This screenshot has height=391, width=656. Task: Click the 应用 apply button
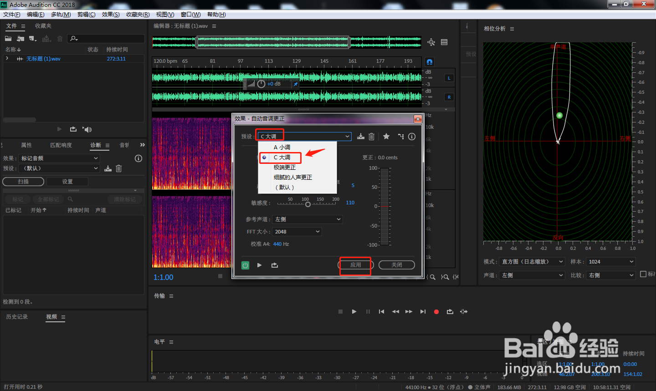point(356,265)
